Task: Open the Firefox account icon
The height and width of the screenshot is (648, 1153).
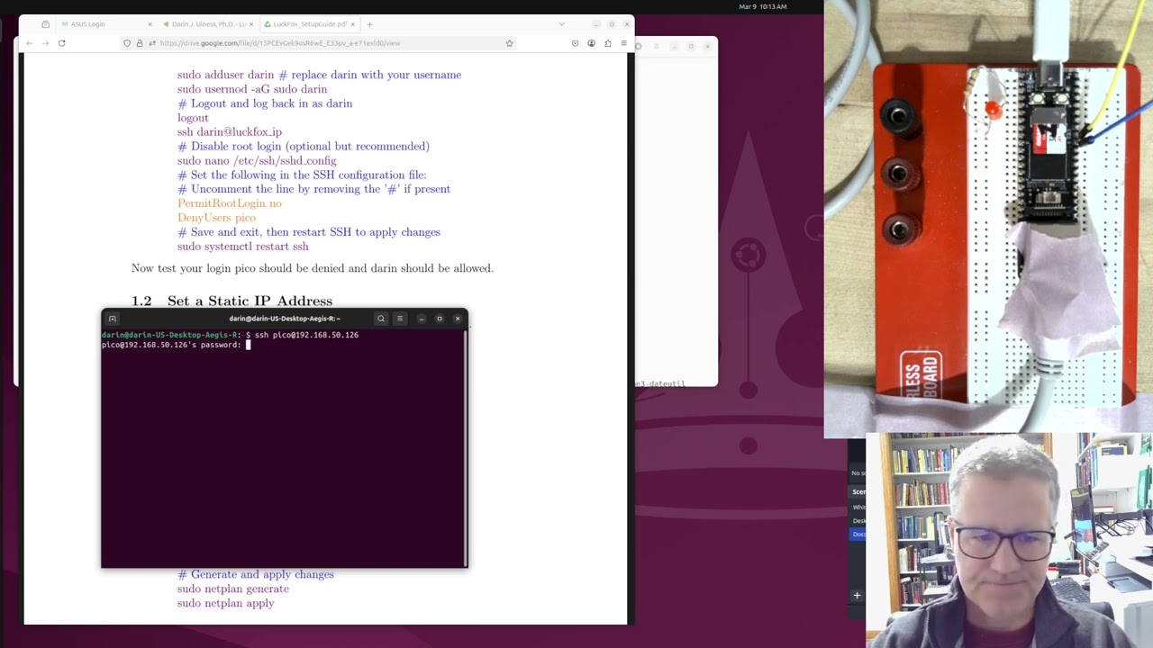Action: 591,43
